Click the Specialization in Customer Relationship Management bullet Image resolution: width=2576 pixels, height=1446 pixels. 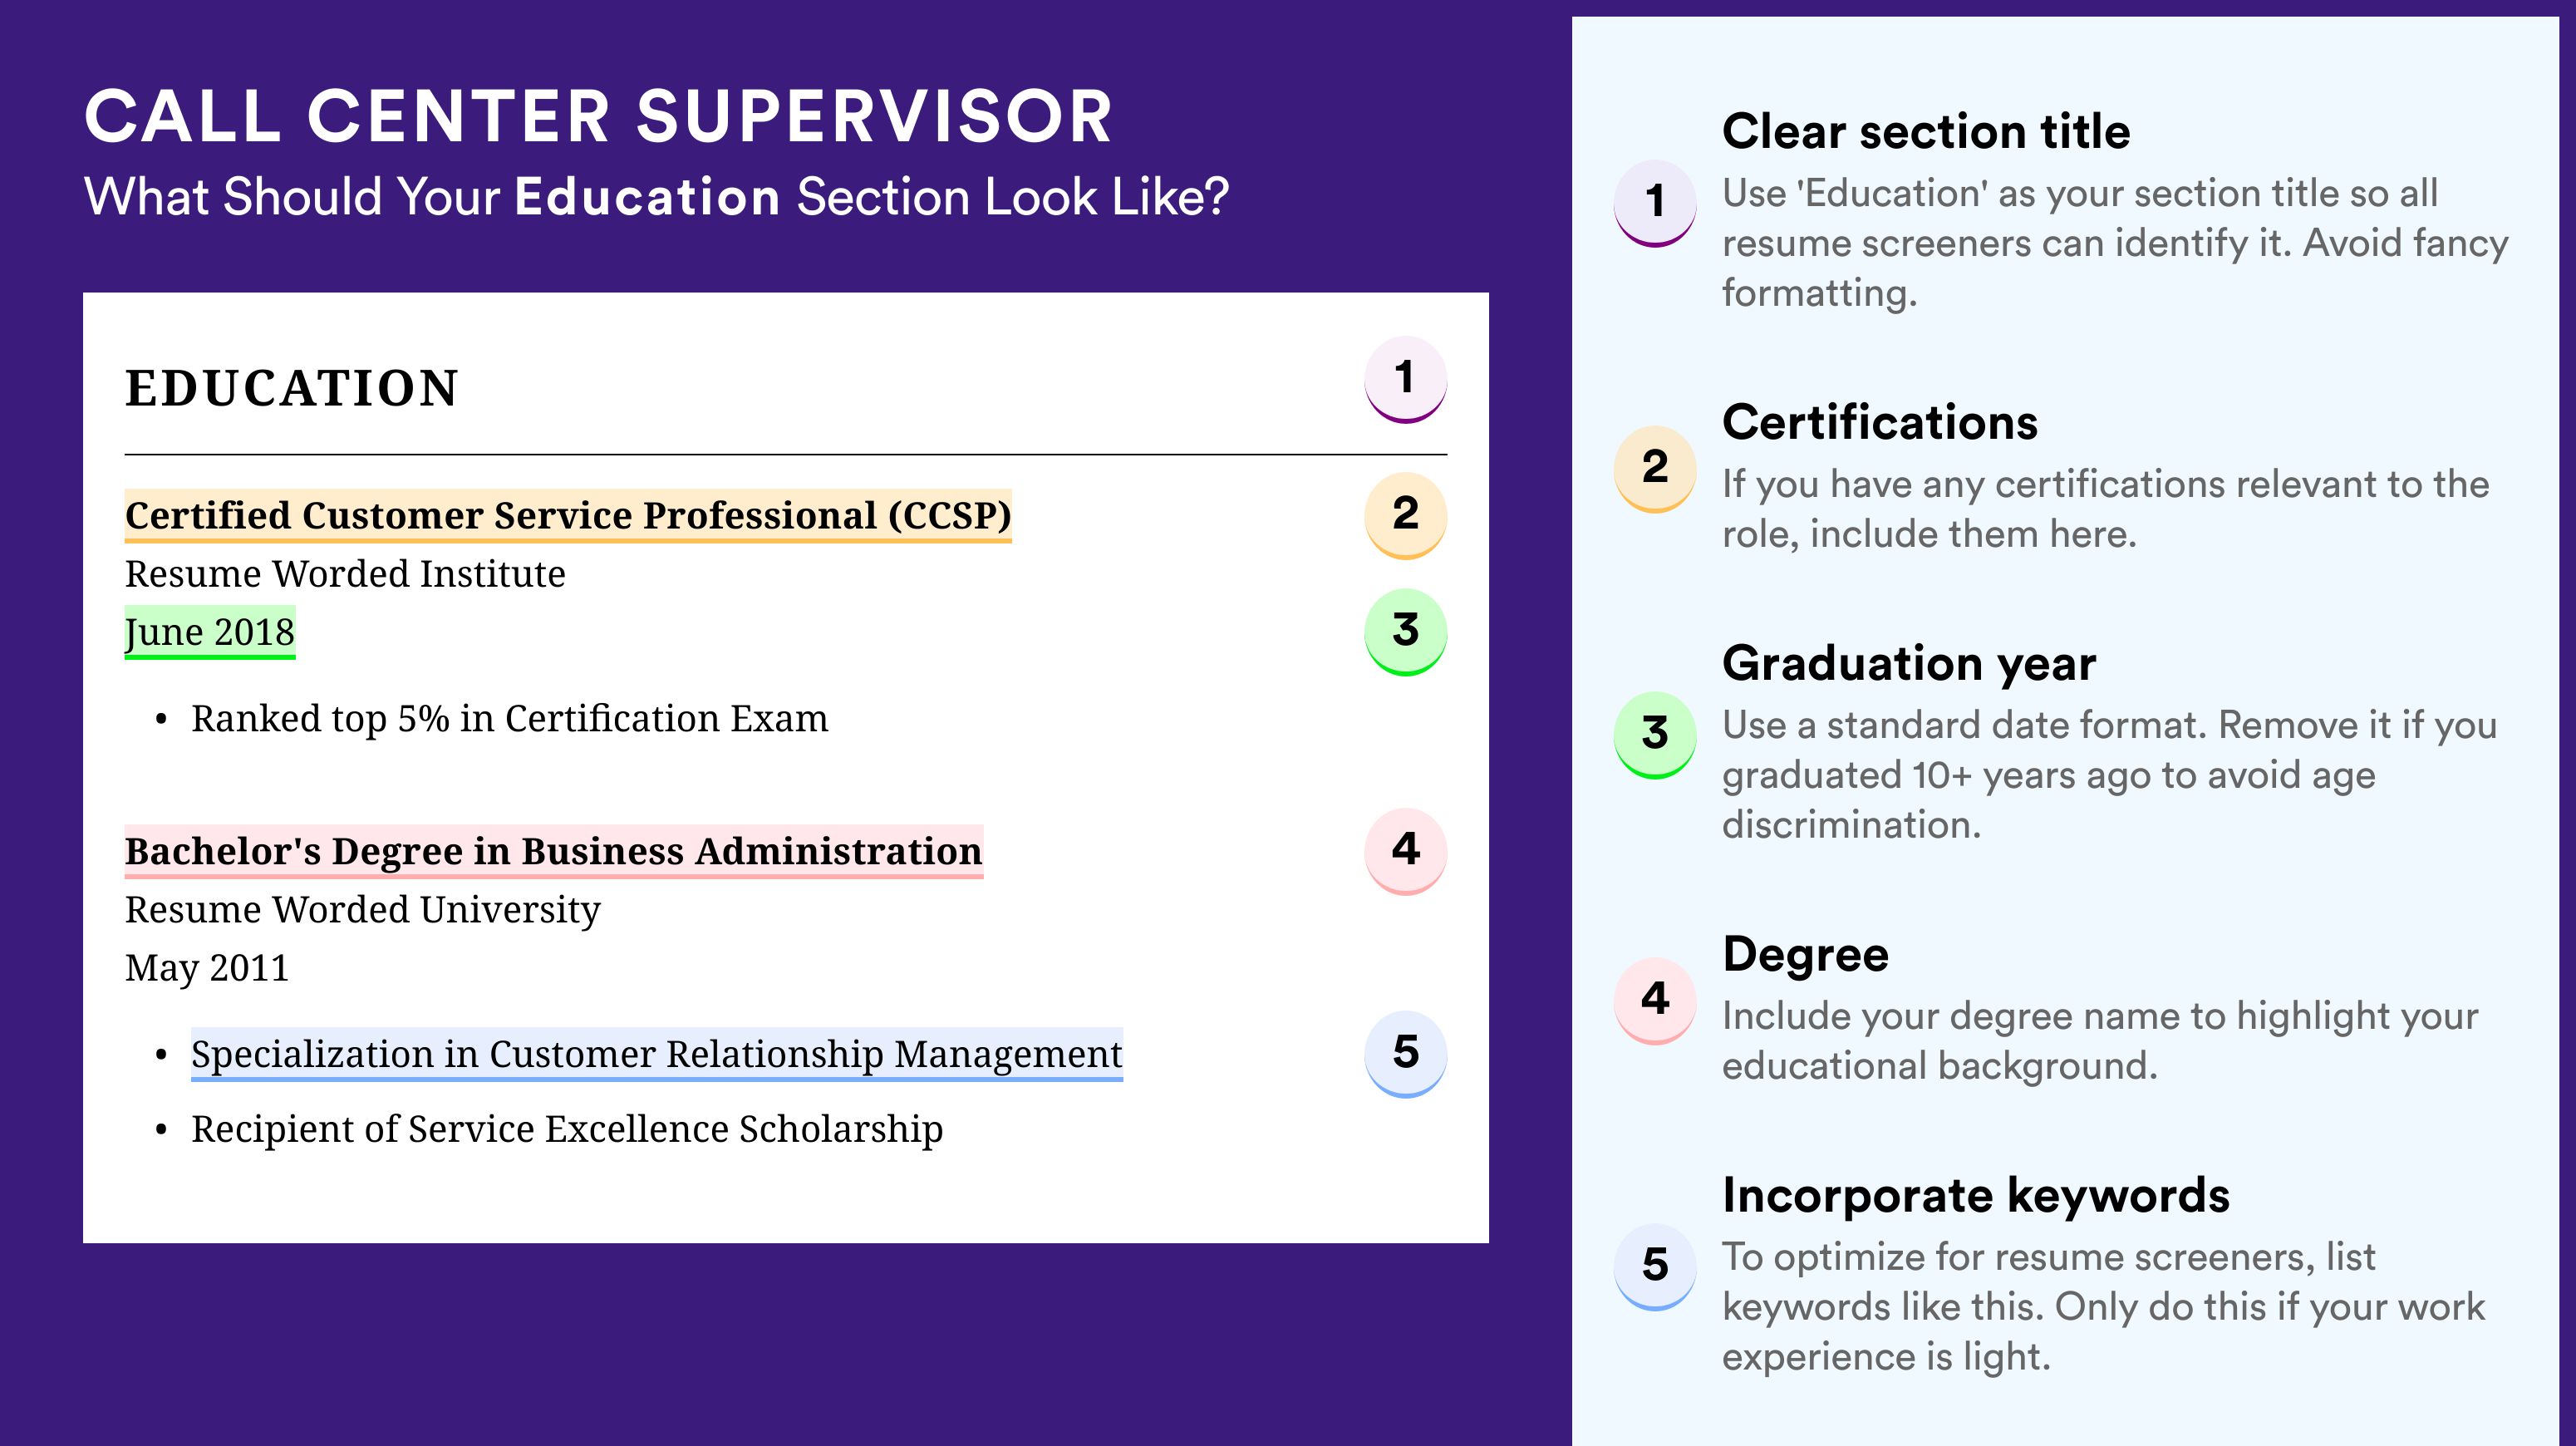pyautogui.click(x=657, y=1054)
